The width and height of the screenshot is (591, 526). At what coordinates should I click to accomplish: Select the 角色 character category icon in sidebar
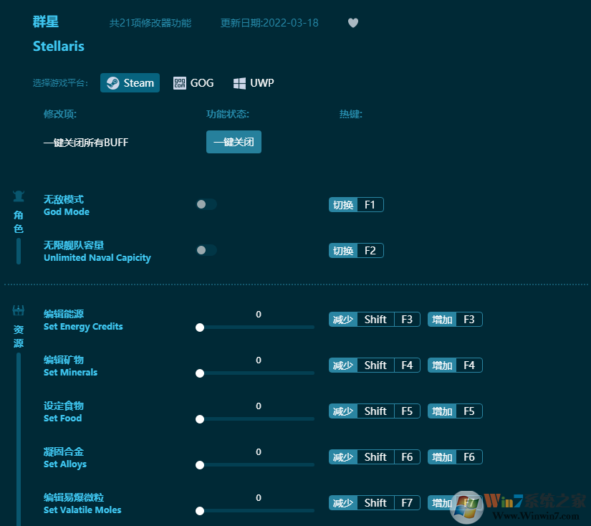tap(18, 196)
